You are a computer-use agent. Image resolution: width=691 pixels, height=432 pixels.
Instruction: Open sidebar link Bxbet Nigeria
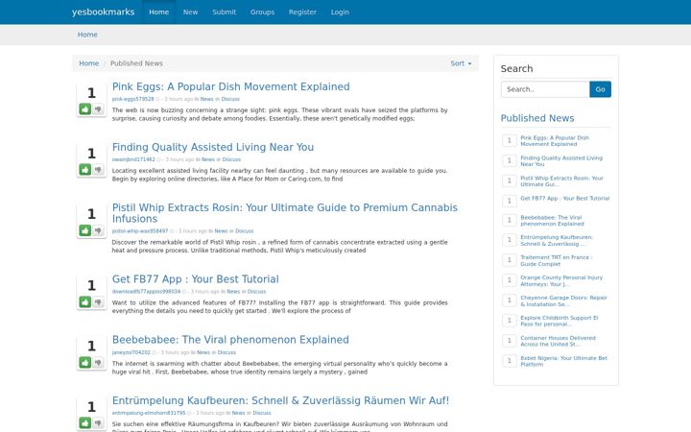point(563,361)
